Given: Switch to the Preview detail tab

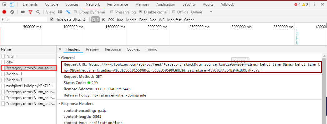Looking at the screenshot, I should click(93, 49).
